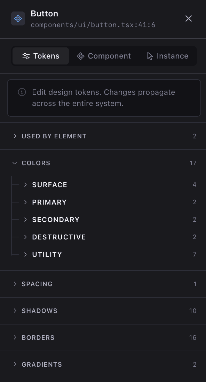
Task: Click the Instance cursor icon
Action: coord(150,56)
